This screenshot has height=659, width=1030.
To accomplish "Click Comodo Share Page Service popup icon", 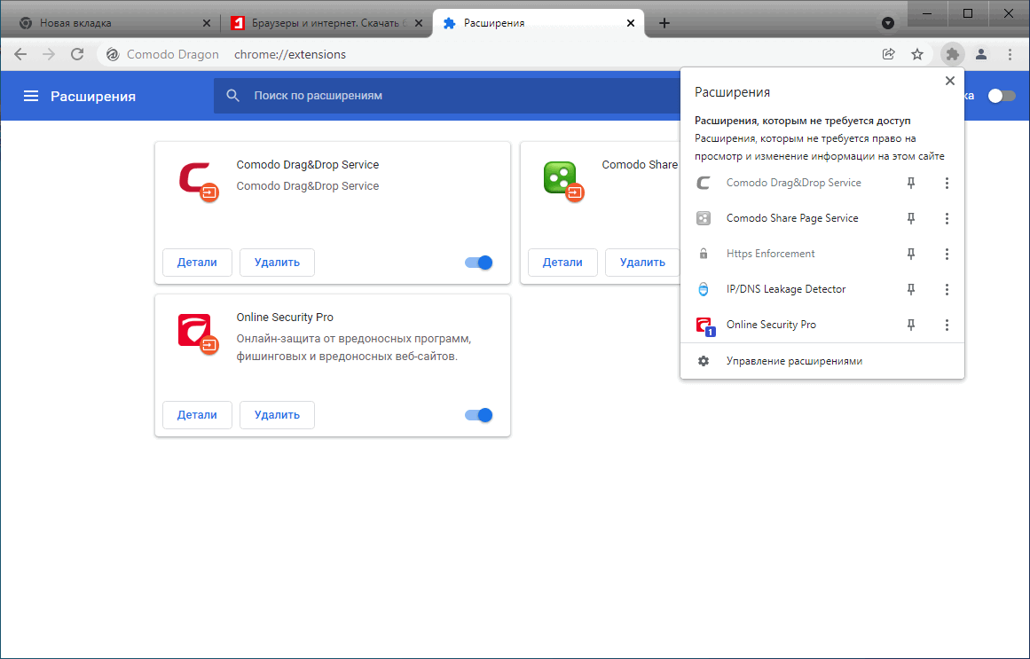I will [704, 219].
